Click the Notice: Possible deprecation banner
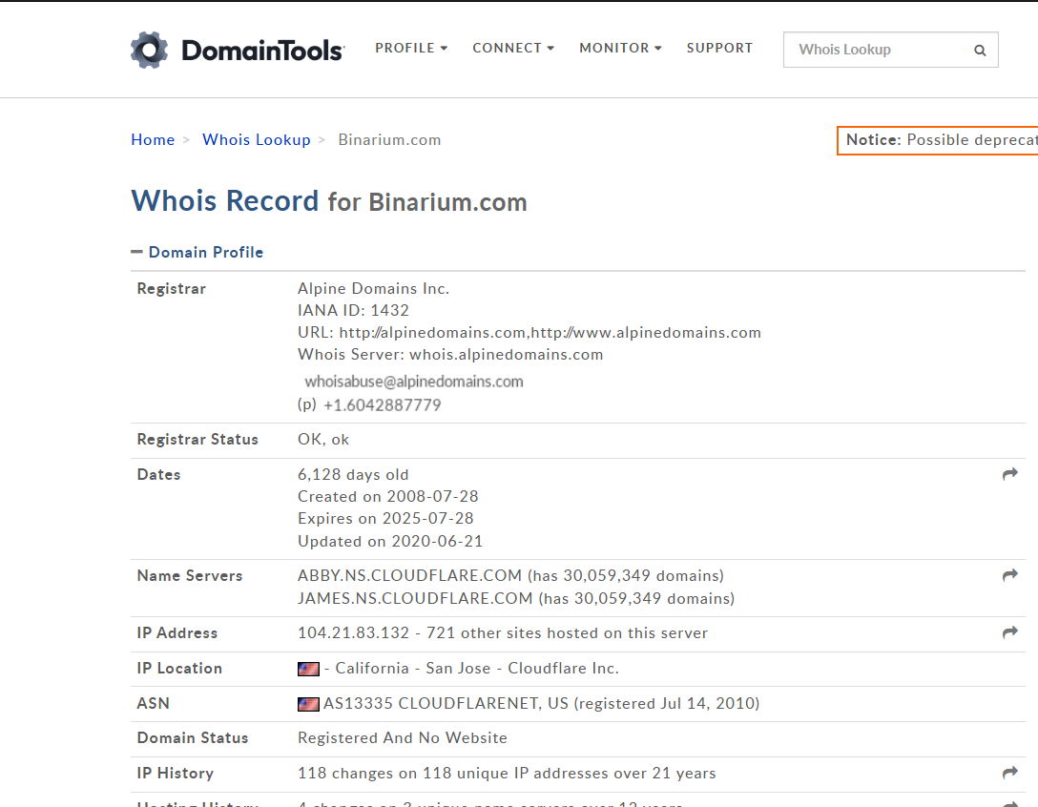The height and width of the screenshot is (807, 1038). [x=938, y=140]
